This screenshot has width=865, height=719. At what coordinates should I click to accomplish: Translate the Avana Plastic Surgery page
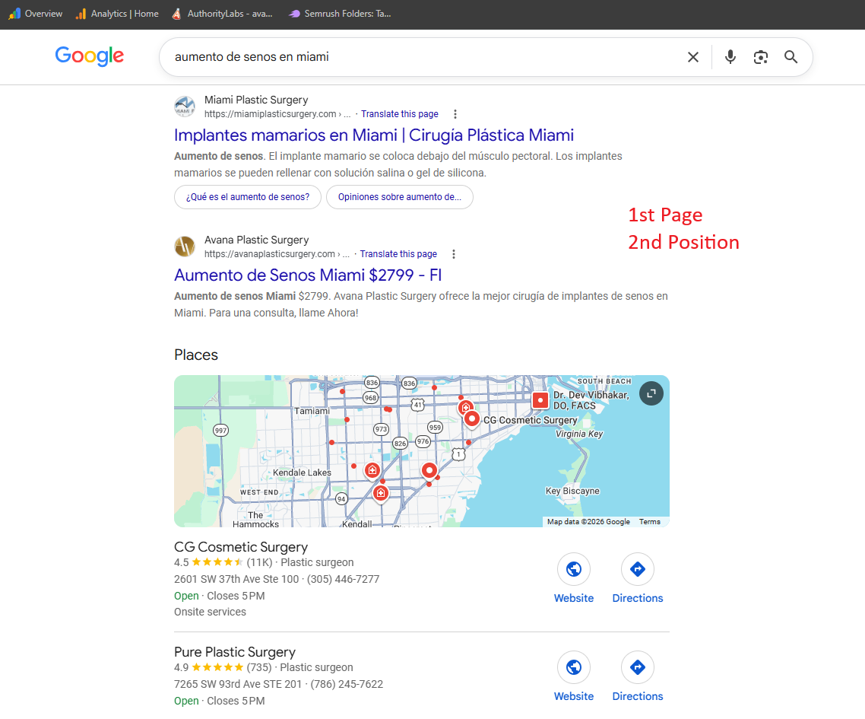[398, 254]
